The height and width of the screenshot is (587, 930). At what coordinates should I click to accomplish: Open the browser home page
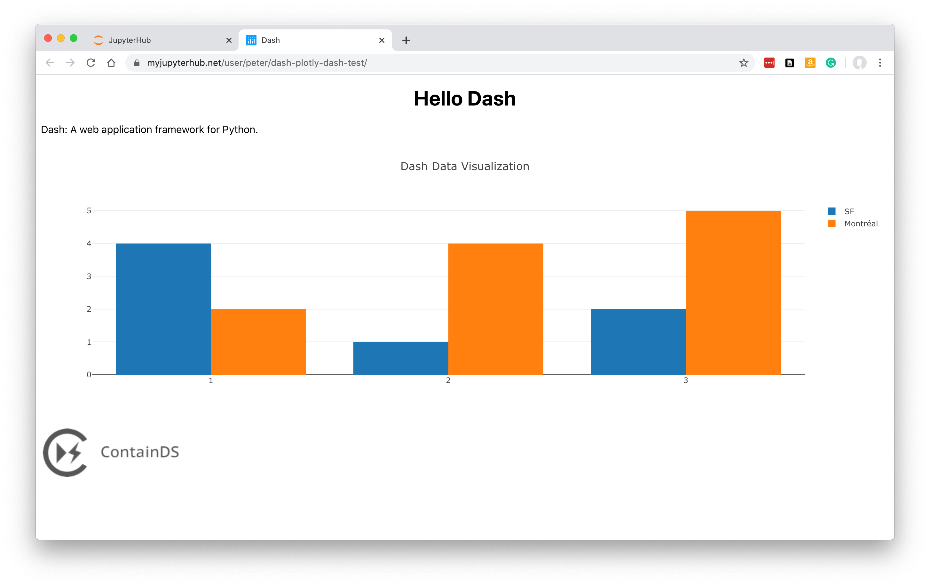tap(111, 63)
